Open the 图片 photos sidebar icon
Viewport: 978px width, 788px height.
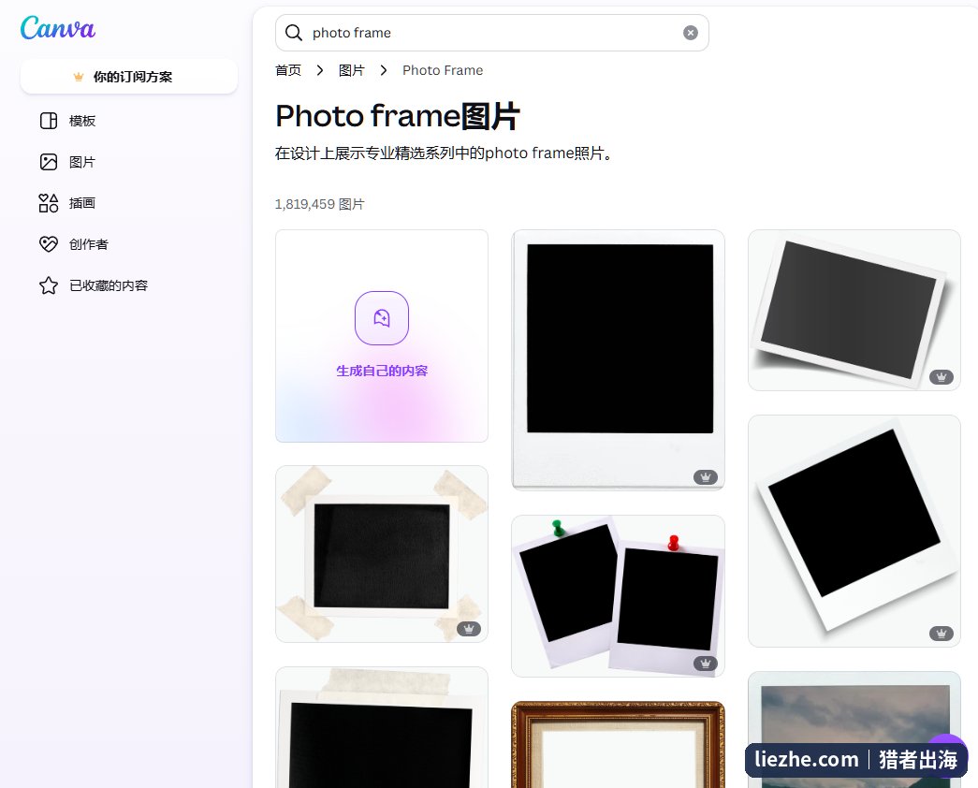click(49, 162)
